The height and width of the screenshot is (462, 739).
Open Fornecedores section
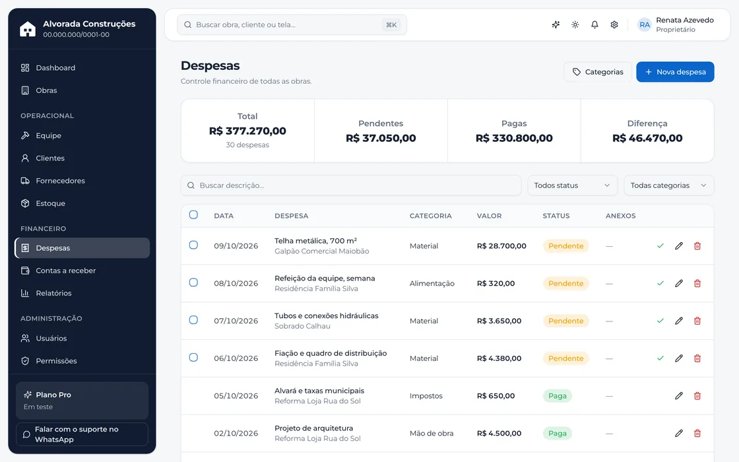[82, 181]
